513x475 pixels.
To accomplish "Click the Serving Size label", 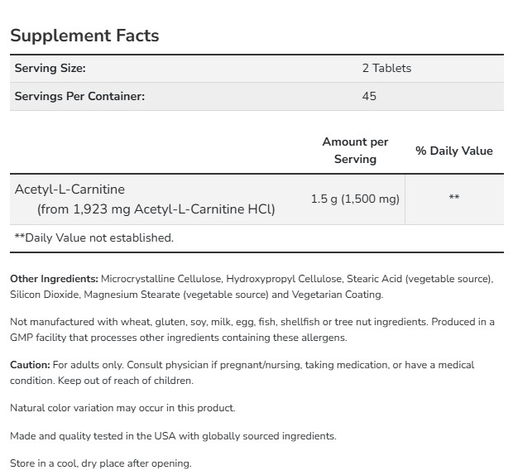I will pyautogui.click(x=50, y=69).
